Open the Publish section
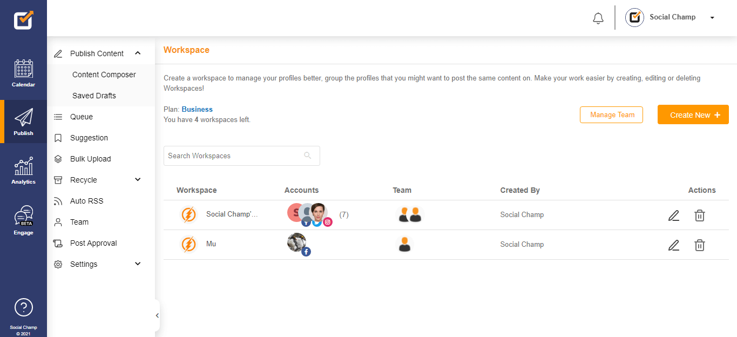The image size is (737, 337). 23,122
